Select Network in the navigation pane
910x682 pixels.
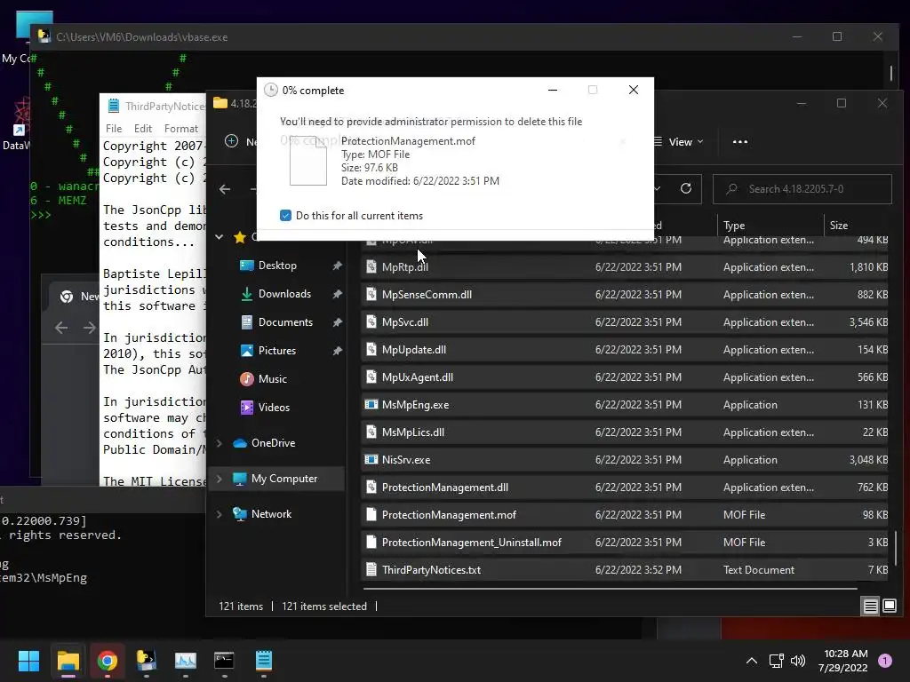pos(271,514)
